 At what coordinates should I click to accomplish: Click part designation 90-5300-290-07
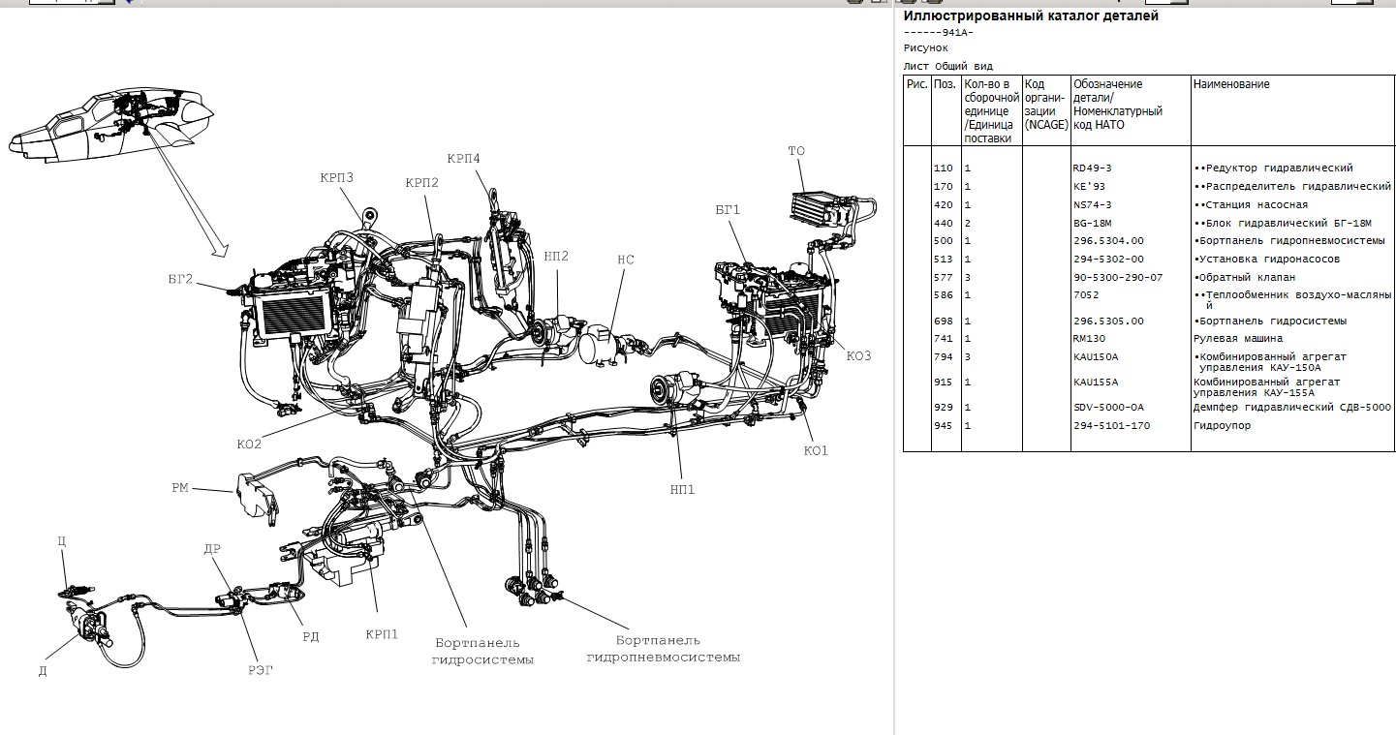1118,277
